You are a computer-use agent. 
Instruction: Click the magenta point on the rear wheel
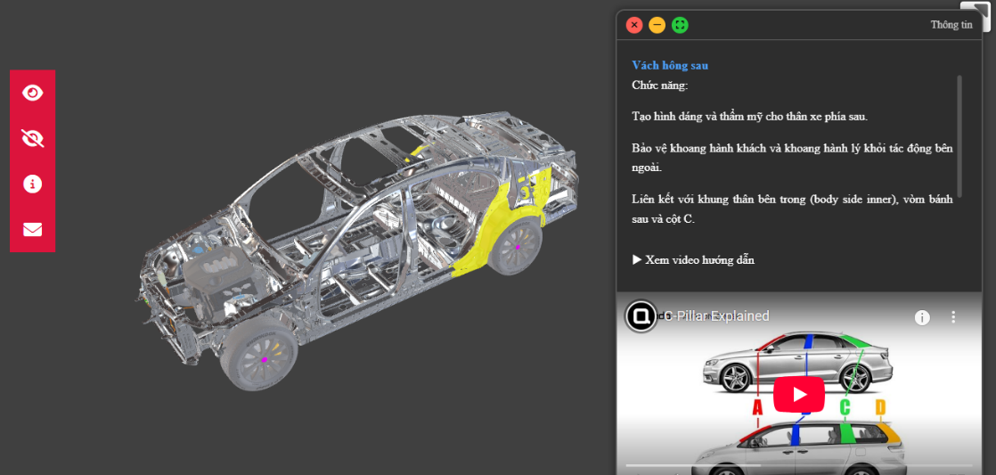tap(518, 247)
